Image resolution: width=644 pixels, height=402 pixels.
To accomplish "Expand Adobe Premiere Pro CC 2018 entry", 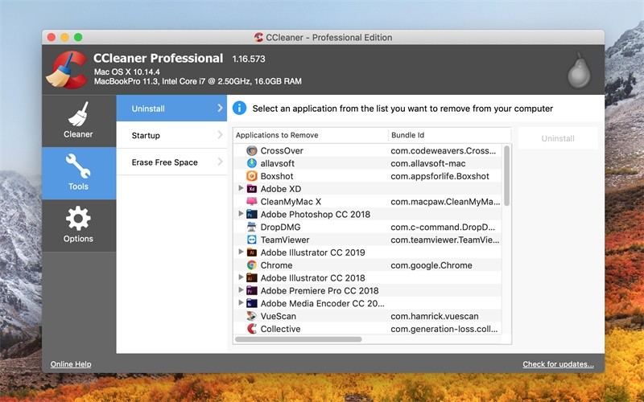I will coord(241,290).
